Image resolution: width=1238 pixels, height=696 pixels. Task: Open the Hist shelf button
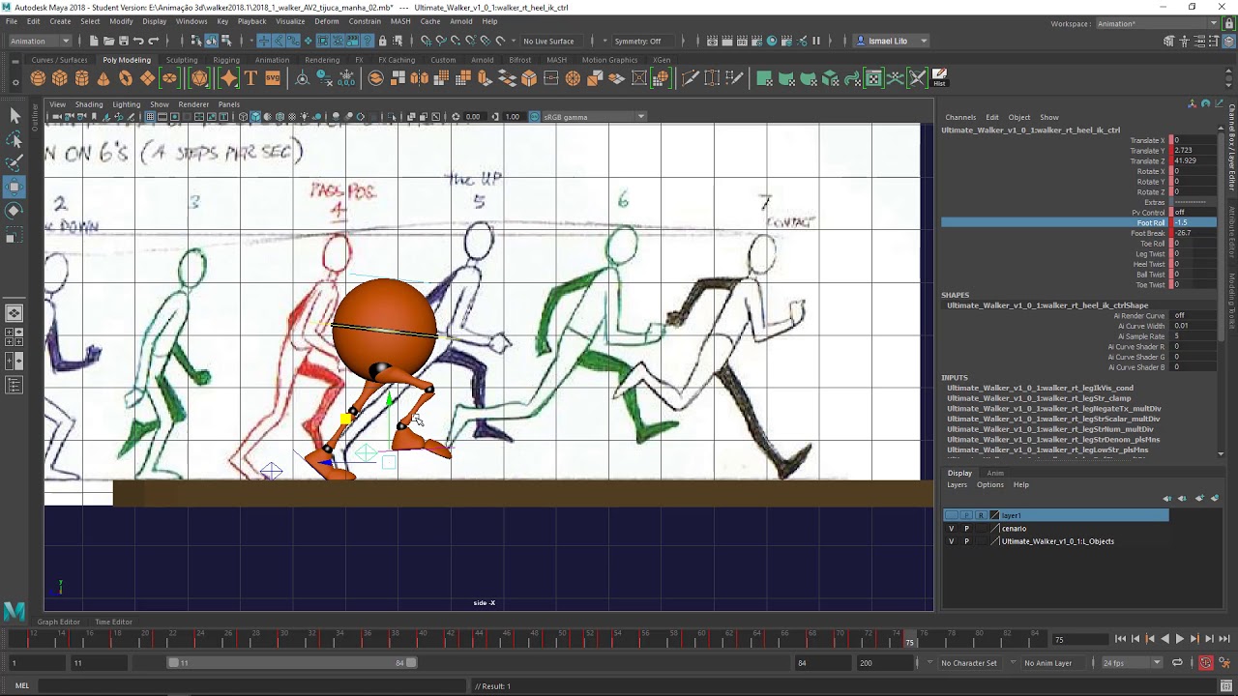939,78
